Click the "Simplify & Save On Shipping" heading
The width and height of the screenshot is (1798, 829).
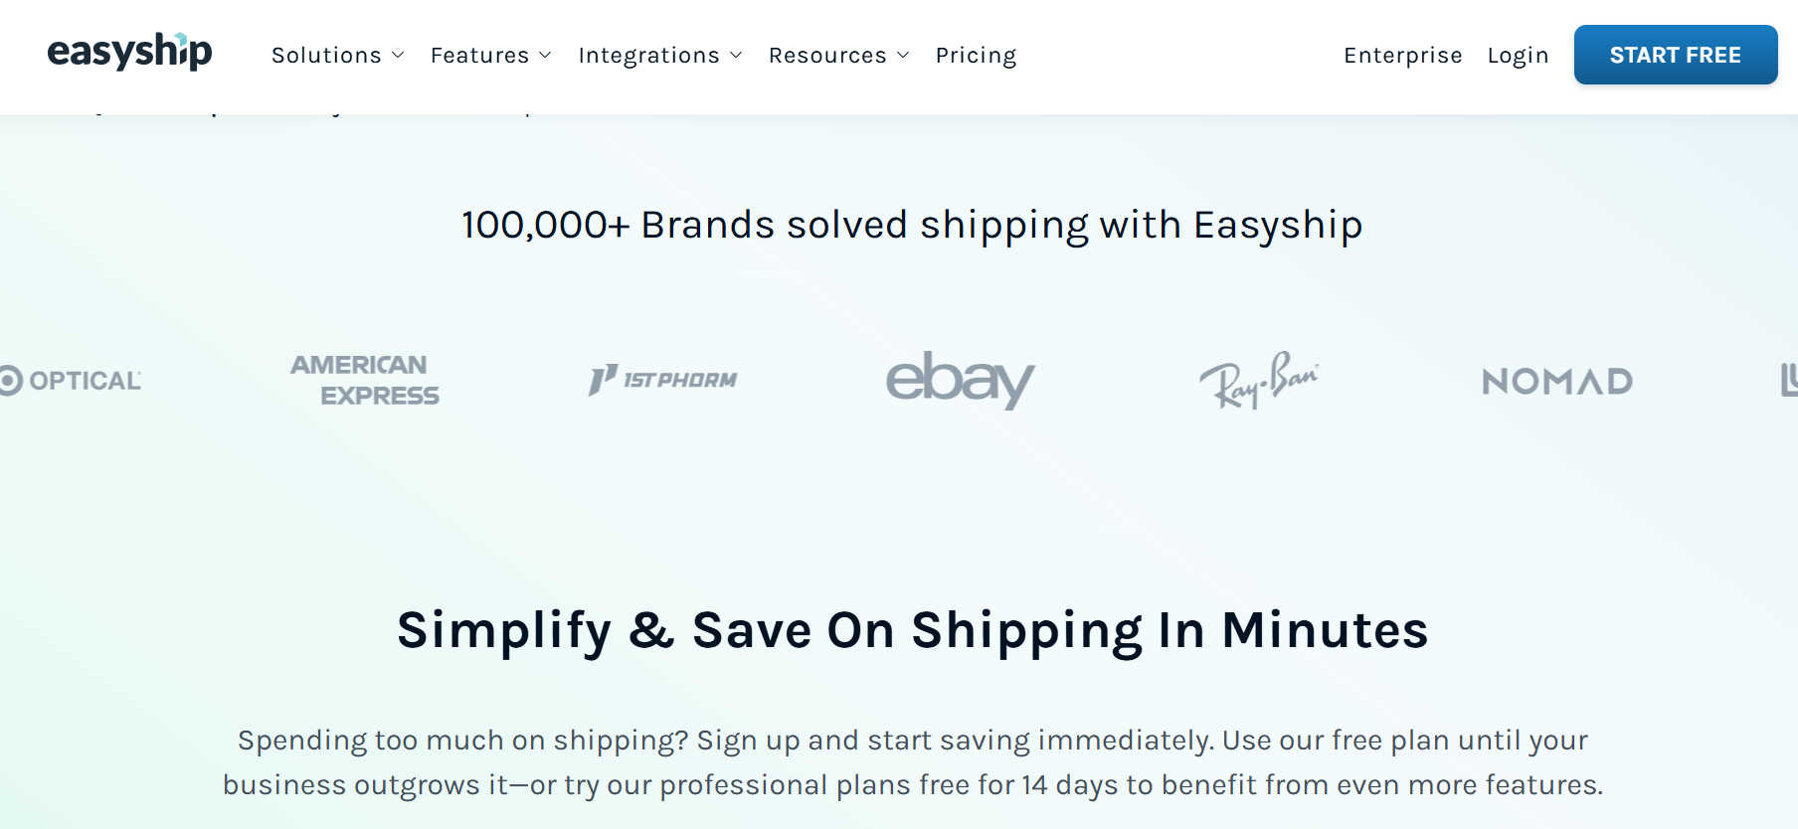coord(912,630)
